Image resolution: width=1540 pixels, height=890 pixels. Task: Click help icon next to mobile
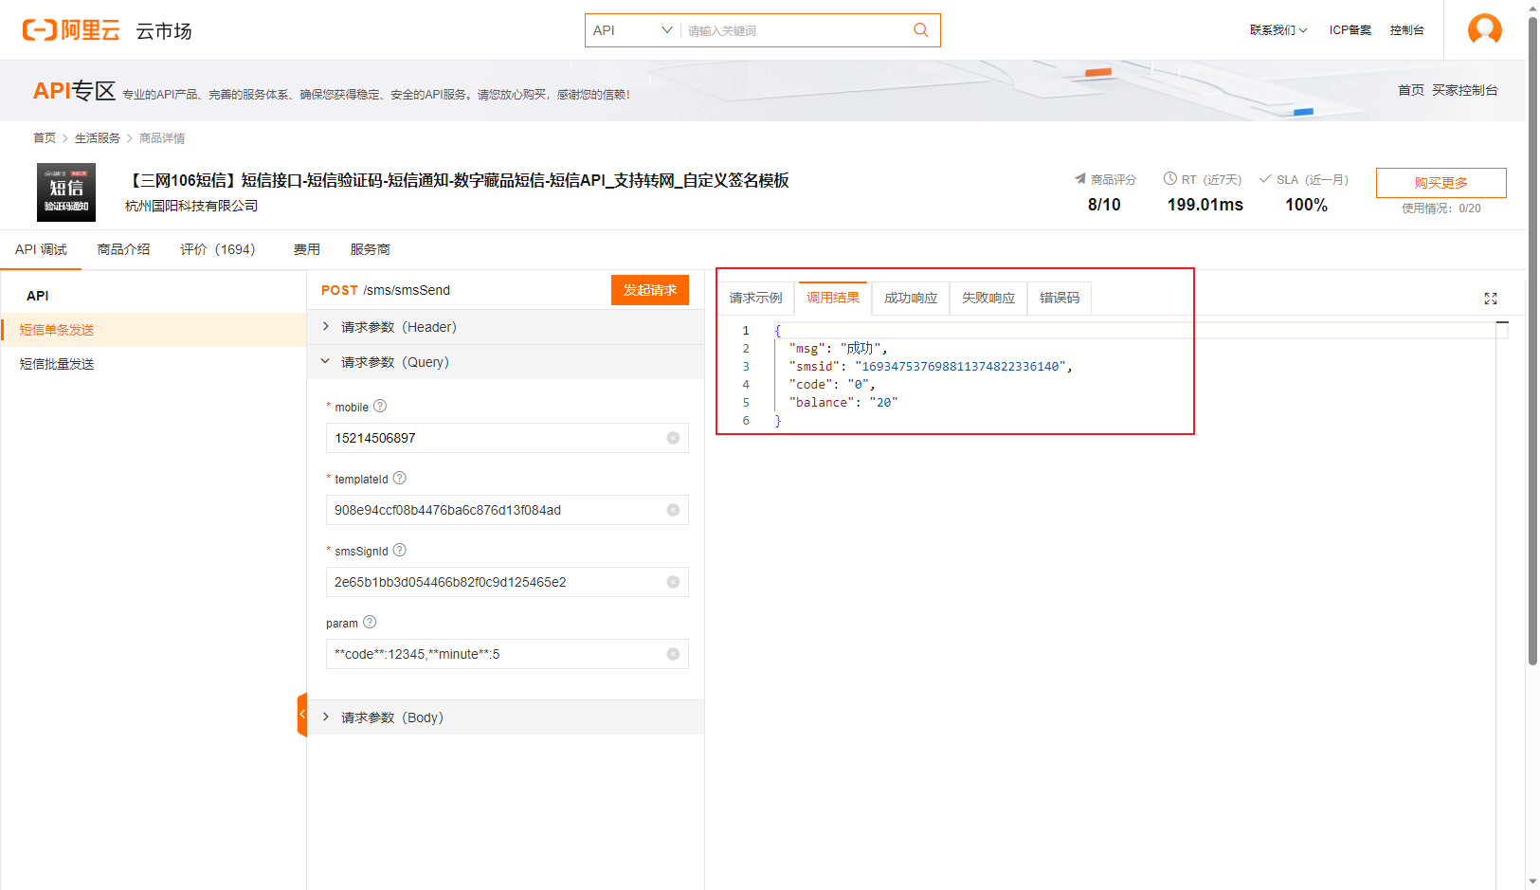coord(380,406)
